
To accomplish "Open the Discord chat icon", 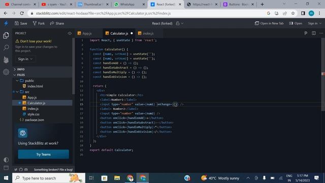I will click(x=26, y=169).
